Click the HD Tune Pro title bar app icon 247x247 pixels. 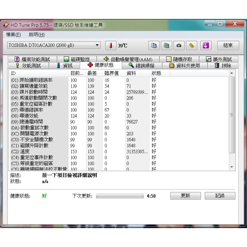coord(6,25)
